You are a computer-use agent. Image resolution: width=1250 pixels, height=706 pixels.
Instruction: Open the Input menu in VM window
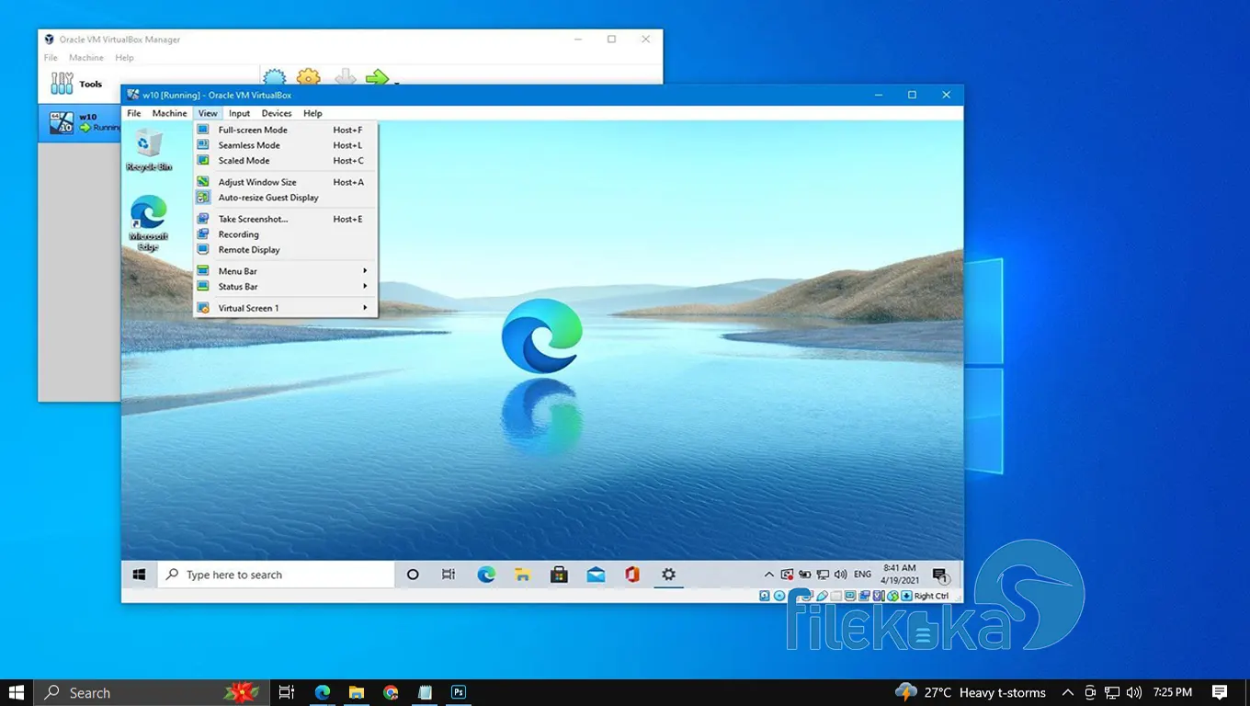(x=239, y=113)
